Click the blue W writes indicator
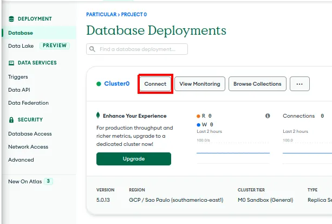This screenshot has height=224, width=332. tap(198, 125)
